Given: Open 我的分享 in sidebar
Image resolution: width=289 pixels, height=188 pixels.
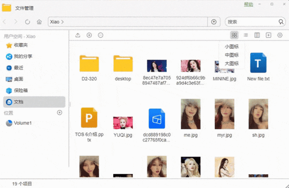Looking at the screenshot, I should tap(34, 57).
